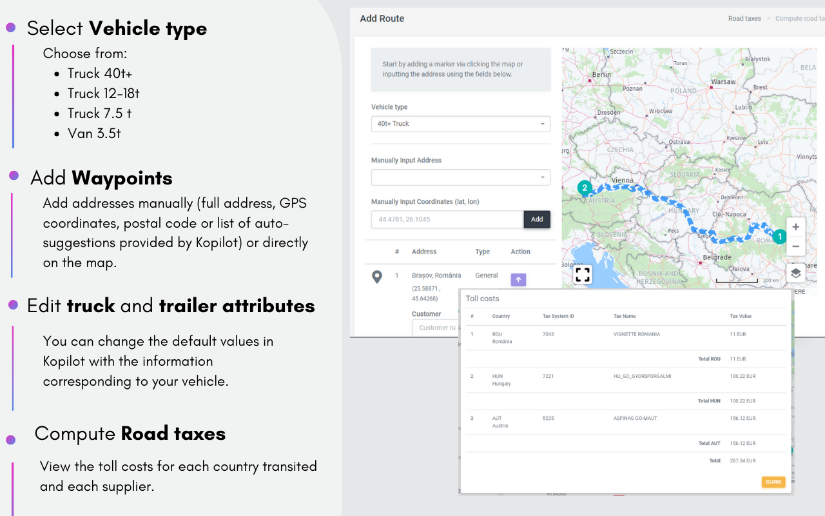The width and height of the screenshot is (825, 516).
Task: Open the map layers selector icon
Action: coord(795,273)
